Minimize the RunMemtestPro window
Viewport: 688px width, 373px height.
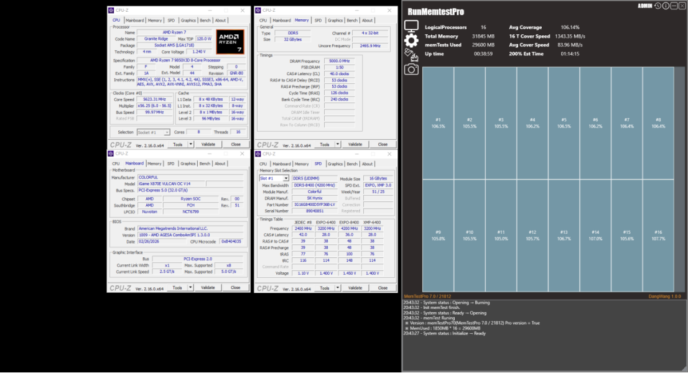[674, 6]
